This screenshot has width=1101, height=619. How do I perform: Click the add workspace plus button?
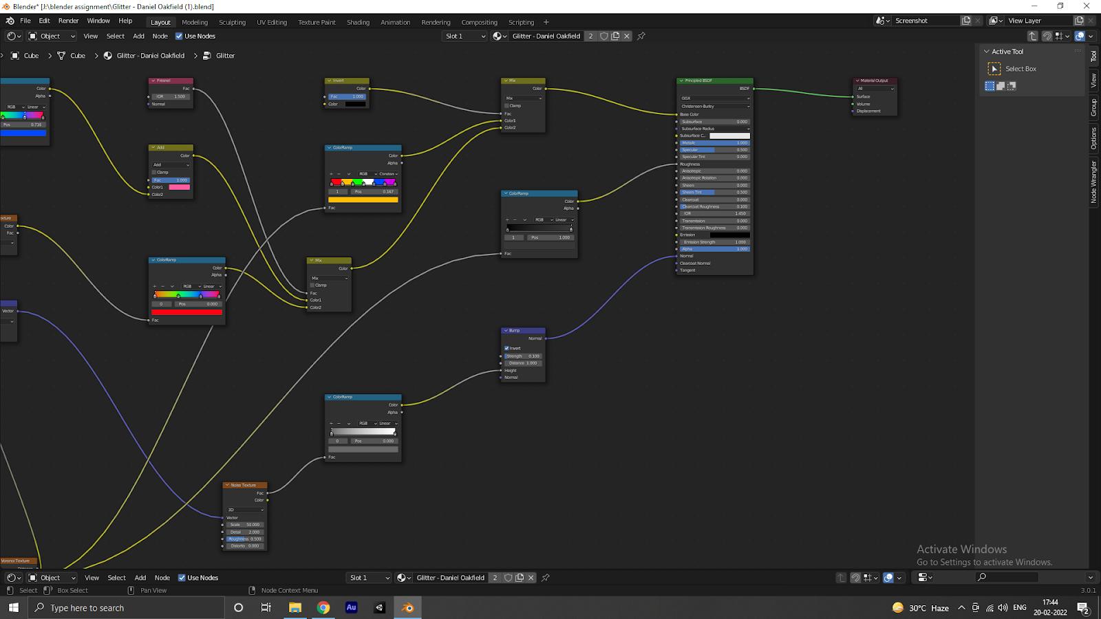[x=546, y=22]
